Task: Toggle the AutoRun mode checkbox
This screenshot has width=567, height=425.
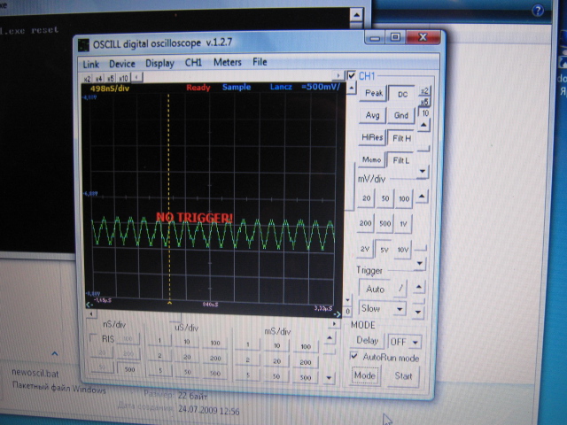Action: point(353,356)
